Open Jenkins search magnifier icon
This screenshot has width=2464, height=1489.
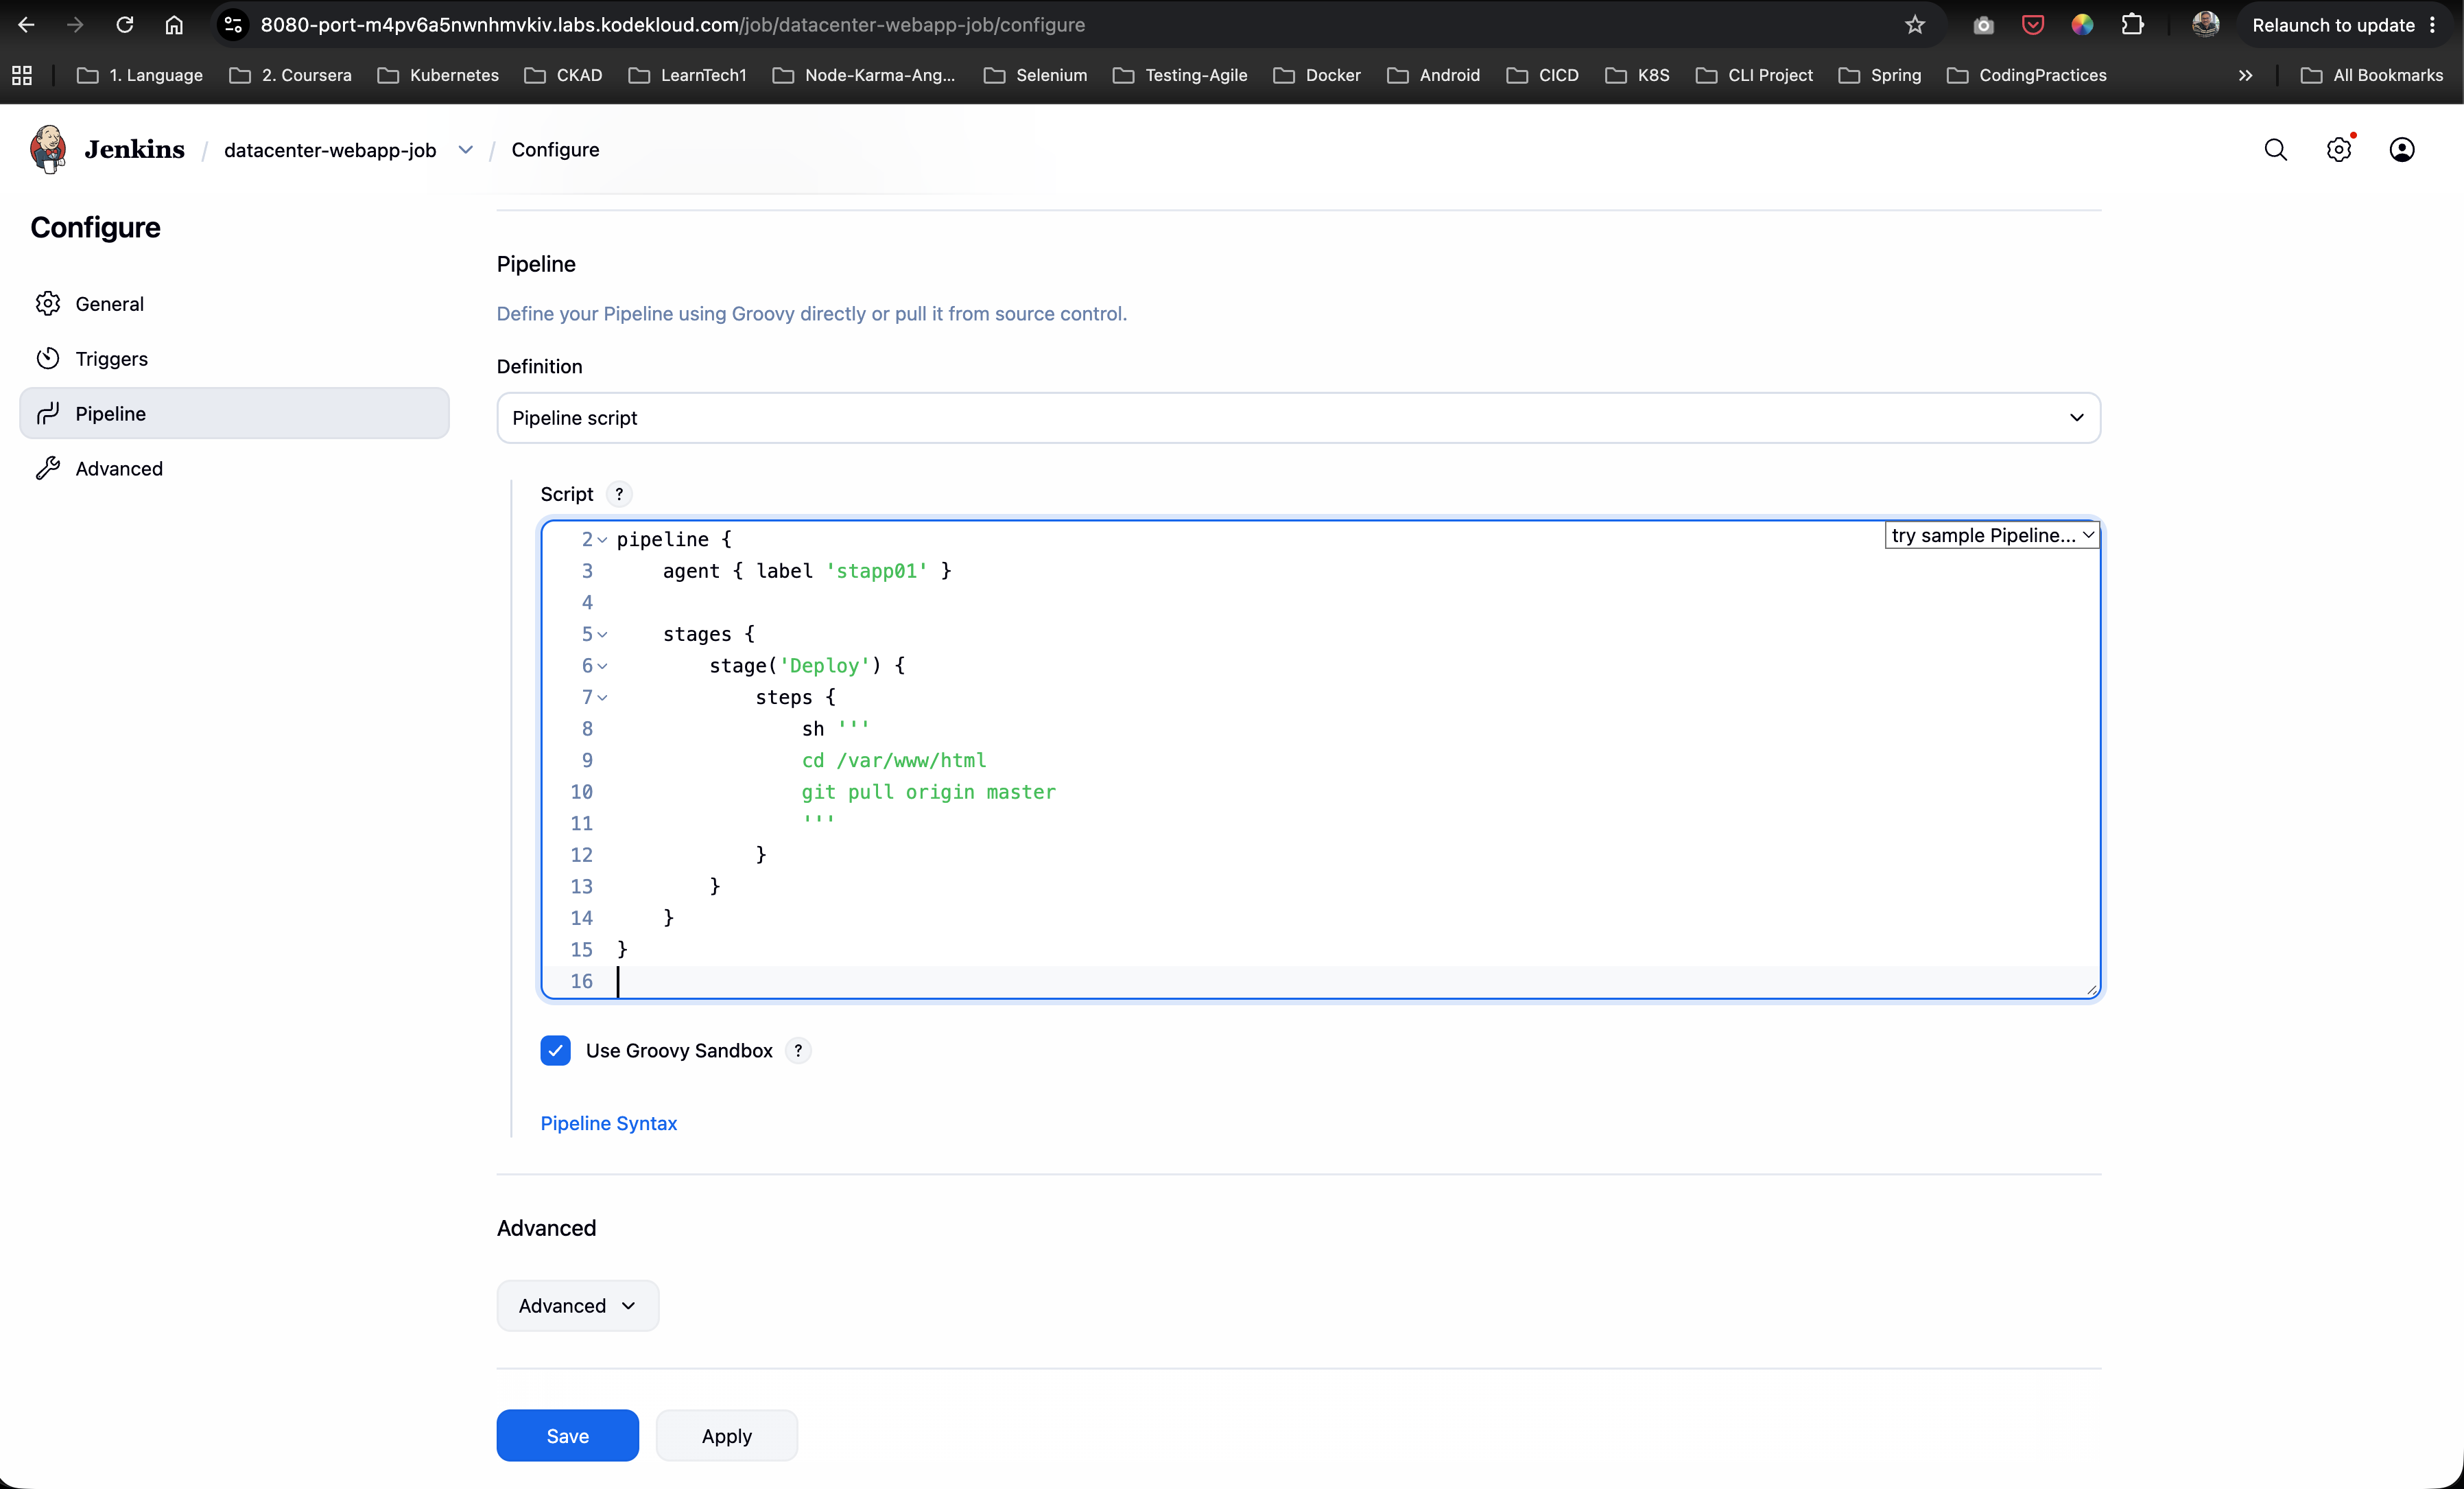(x=2275, y=150)
